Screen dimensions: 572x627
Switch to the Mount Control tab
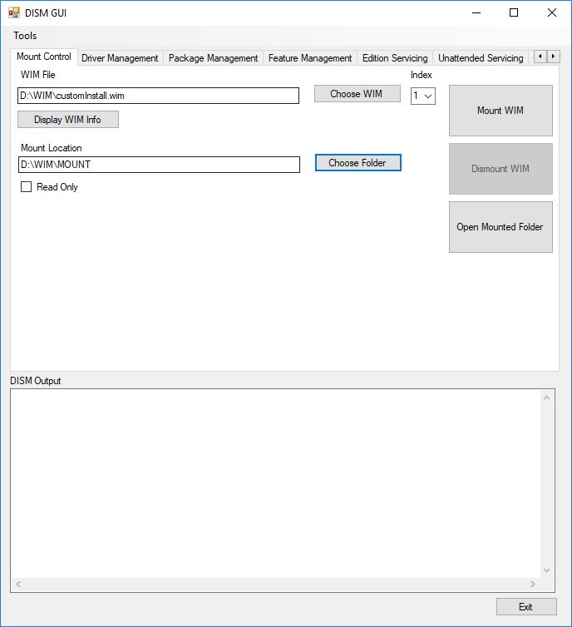[44, 57]
